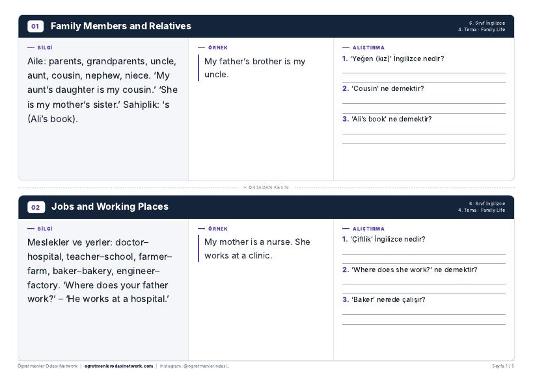Screen dimensions: 533x376
Task: Click the ÖRNEK label in the Jobs card
Action: [218, 229]
